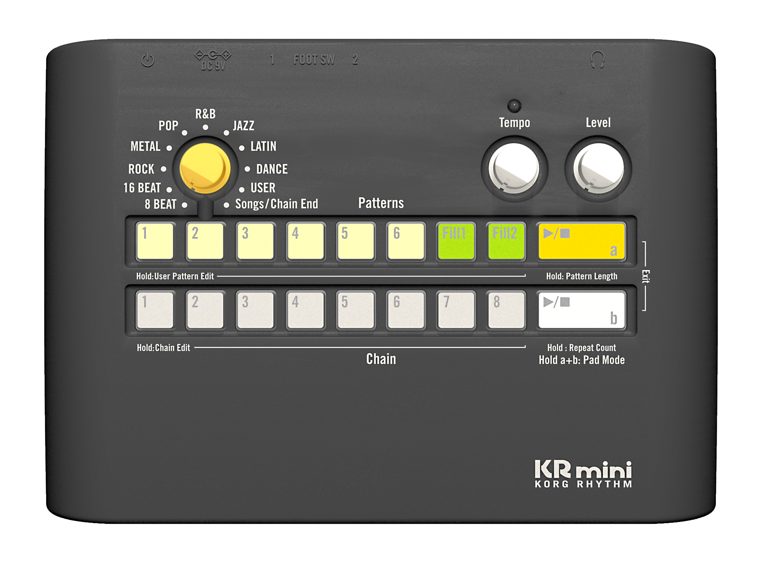Screen dimensions: 762x570
Task: Tap Chain pad 1
Action: click(x=155, y=310)
